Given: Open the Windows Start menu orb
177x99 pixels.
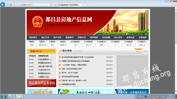Looking at the screenshot, I should pos(3,97).
